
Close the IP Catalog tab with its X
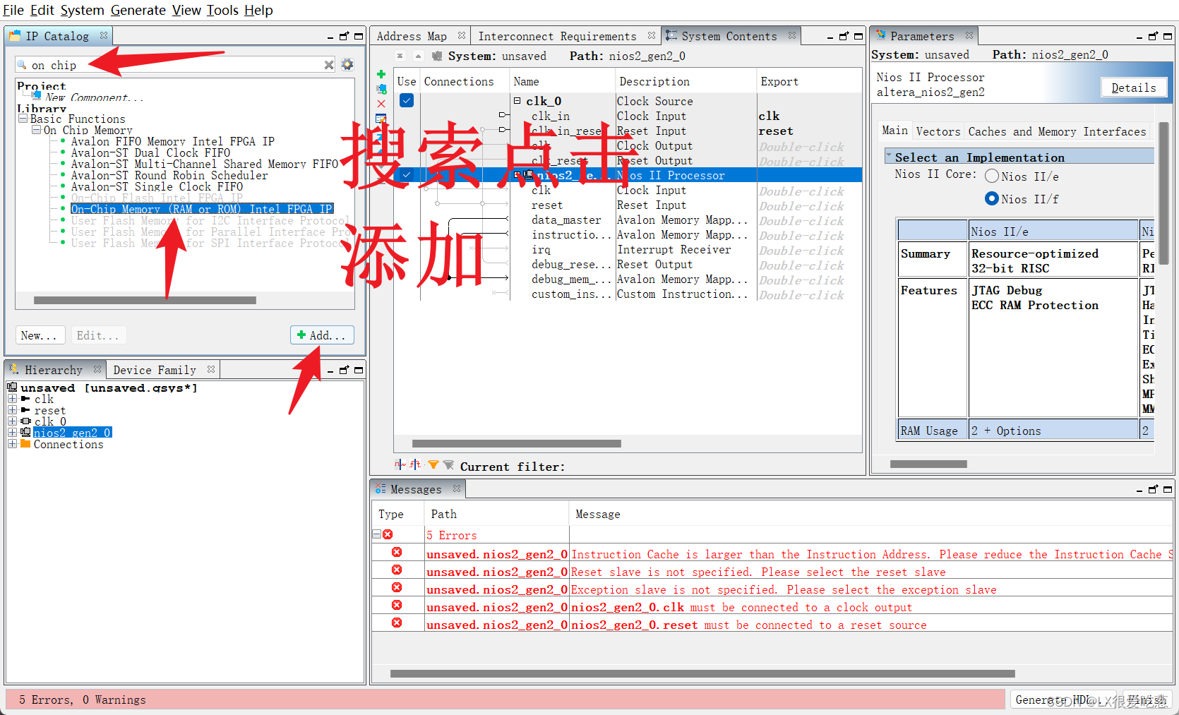point(104,35)
